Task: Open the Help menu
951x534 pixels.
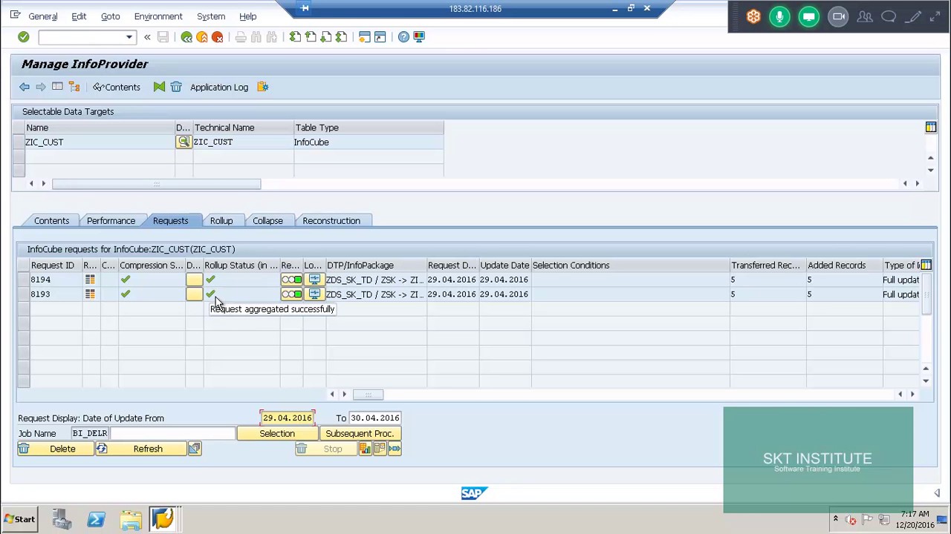Action: (x=248, y=16)
